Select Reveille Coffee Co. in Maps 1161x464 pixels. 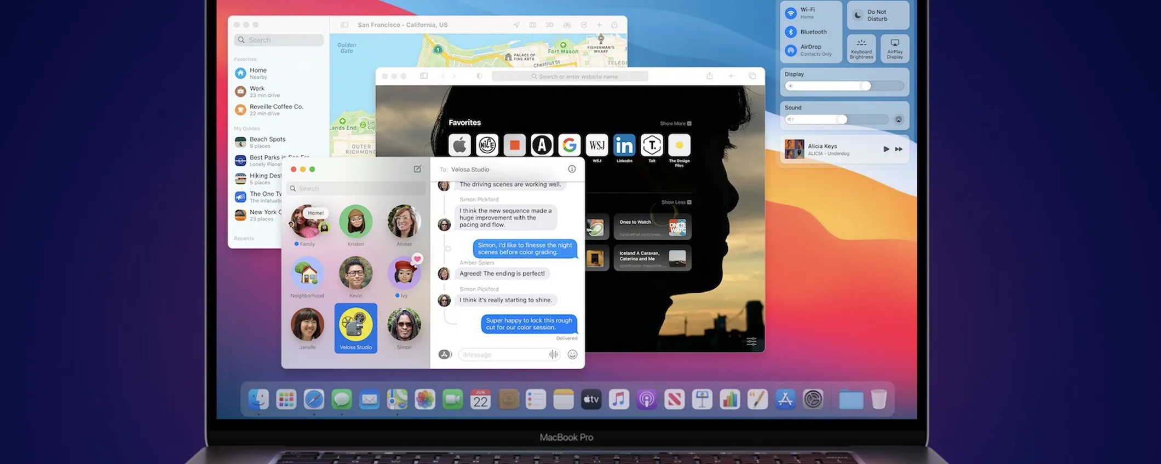pyautogui.click(x=279, y=109)
